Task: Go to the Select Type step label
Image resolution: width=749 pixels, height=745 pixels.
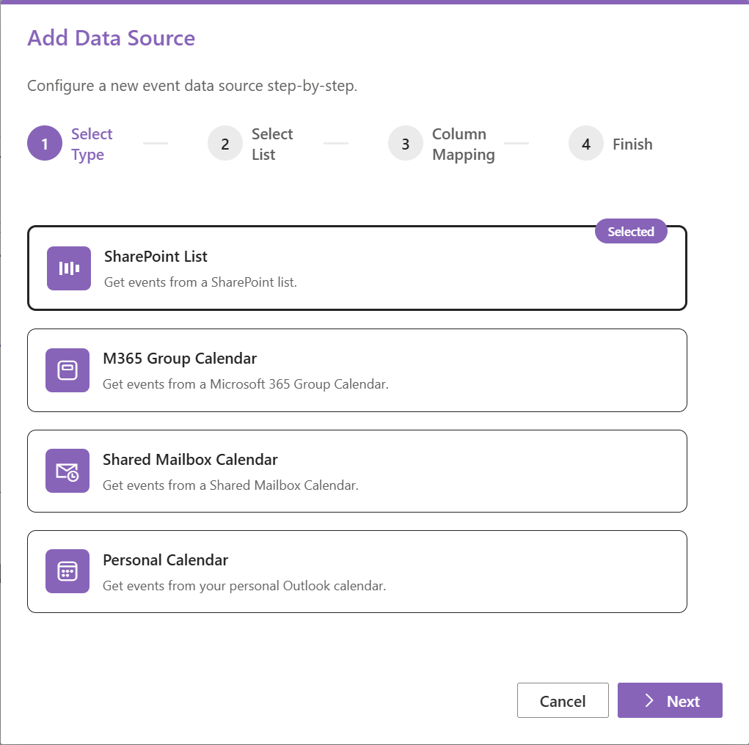Action: click(92, 144)
